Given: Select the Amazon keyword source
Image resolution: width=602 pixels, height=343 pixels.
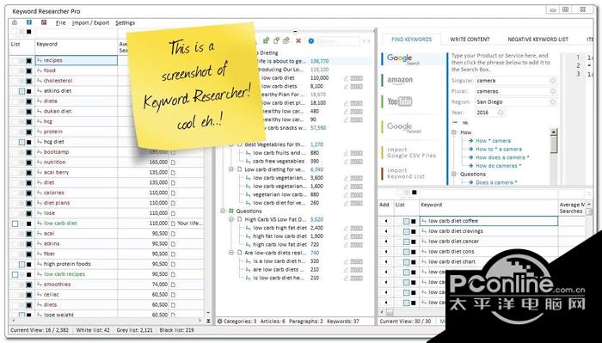Looking at the screenshot, I should point(400,80).
